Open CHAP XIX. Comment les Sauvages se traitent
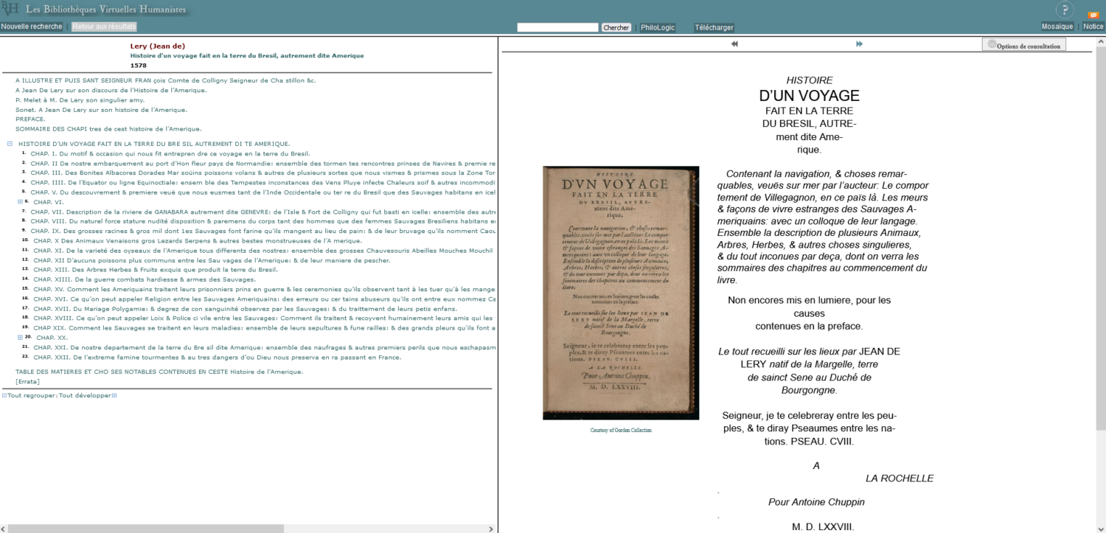The width and height of the screenshot is (1106, 533). (265, 327)
